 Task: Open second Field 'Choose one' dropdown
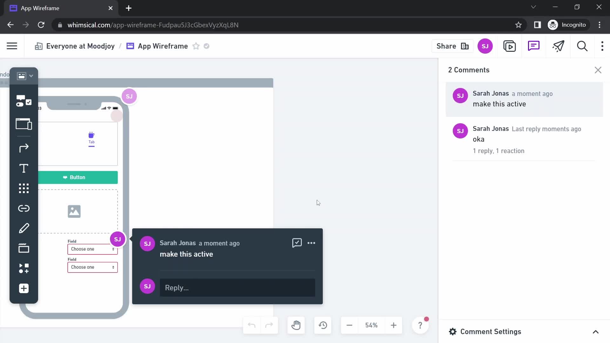click(x=92, y=267)
